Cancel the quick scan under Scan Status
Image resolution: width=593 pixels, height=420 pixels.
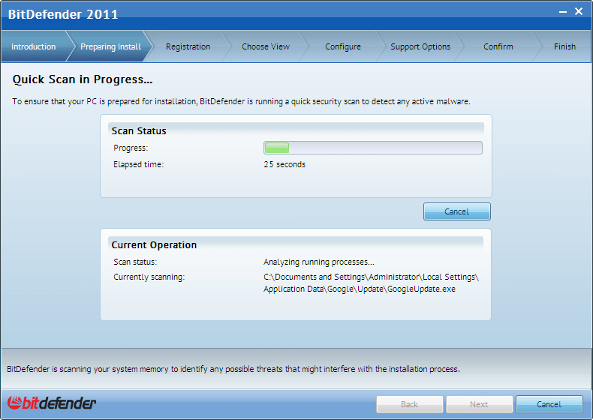[457, 211]
